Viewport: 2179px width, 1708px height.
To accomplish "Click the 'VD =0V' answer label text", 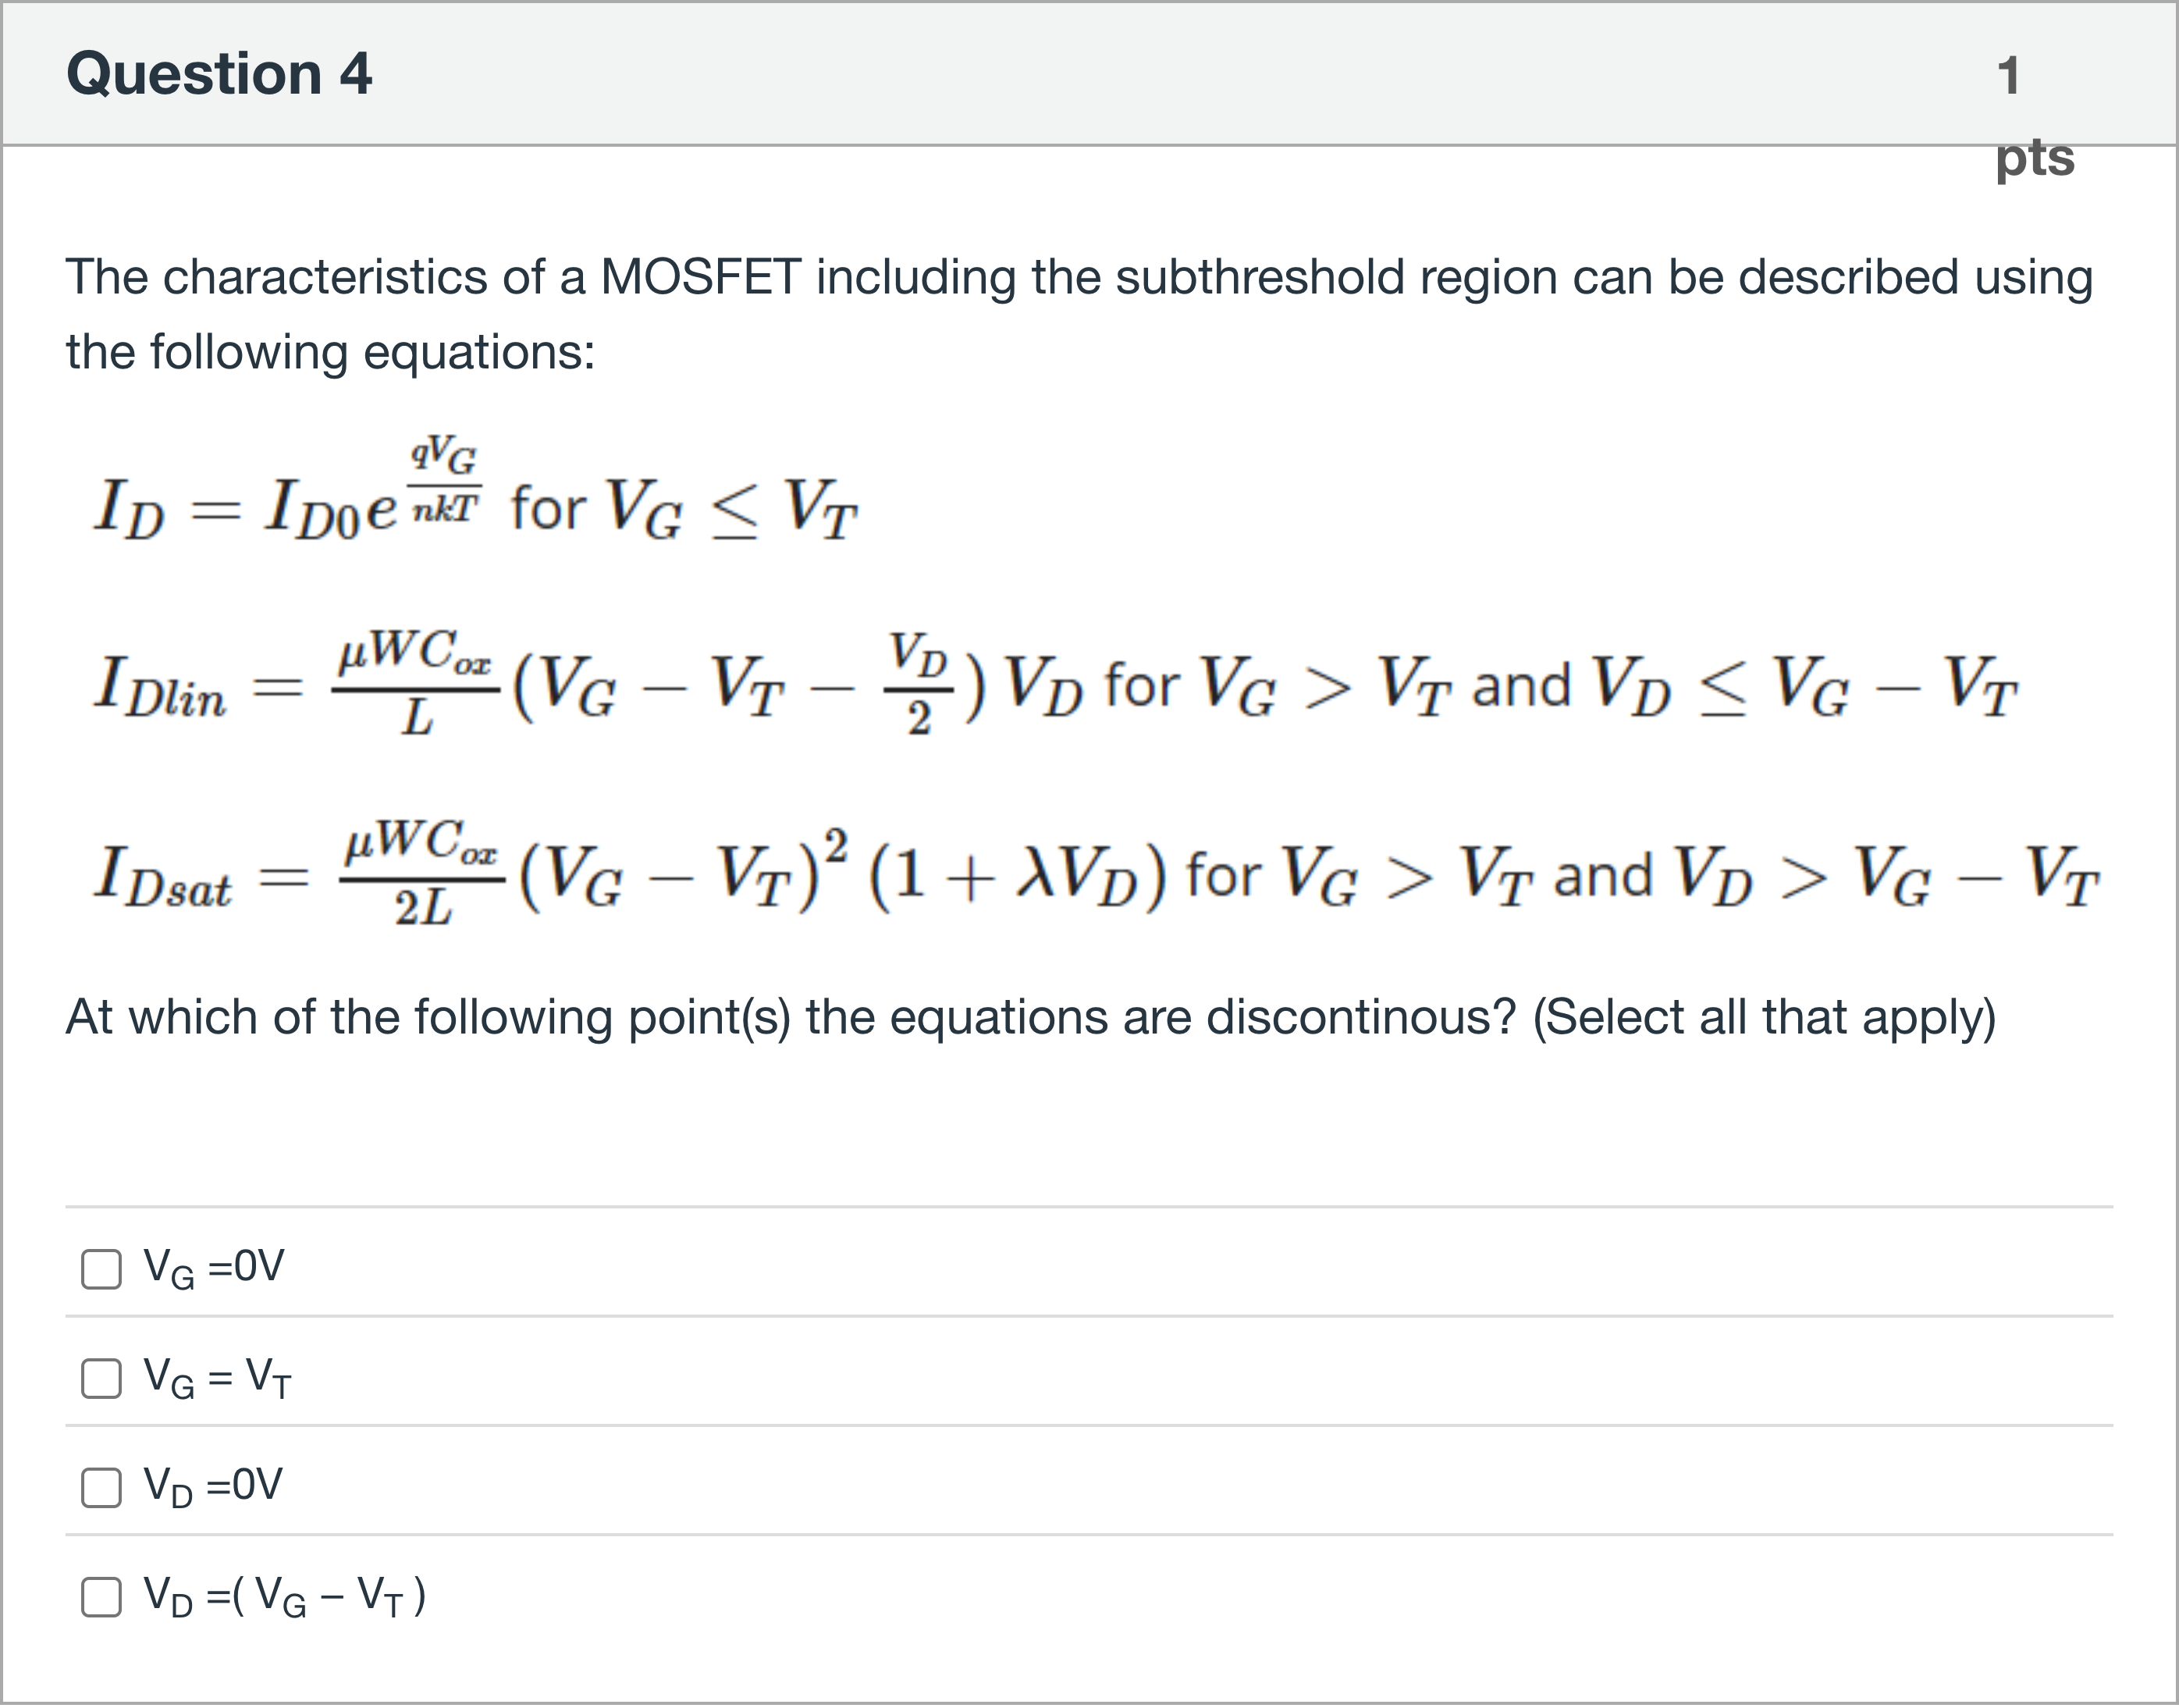I will 213,1486.
